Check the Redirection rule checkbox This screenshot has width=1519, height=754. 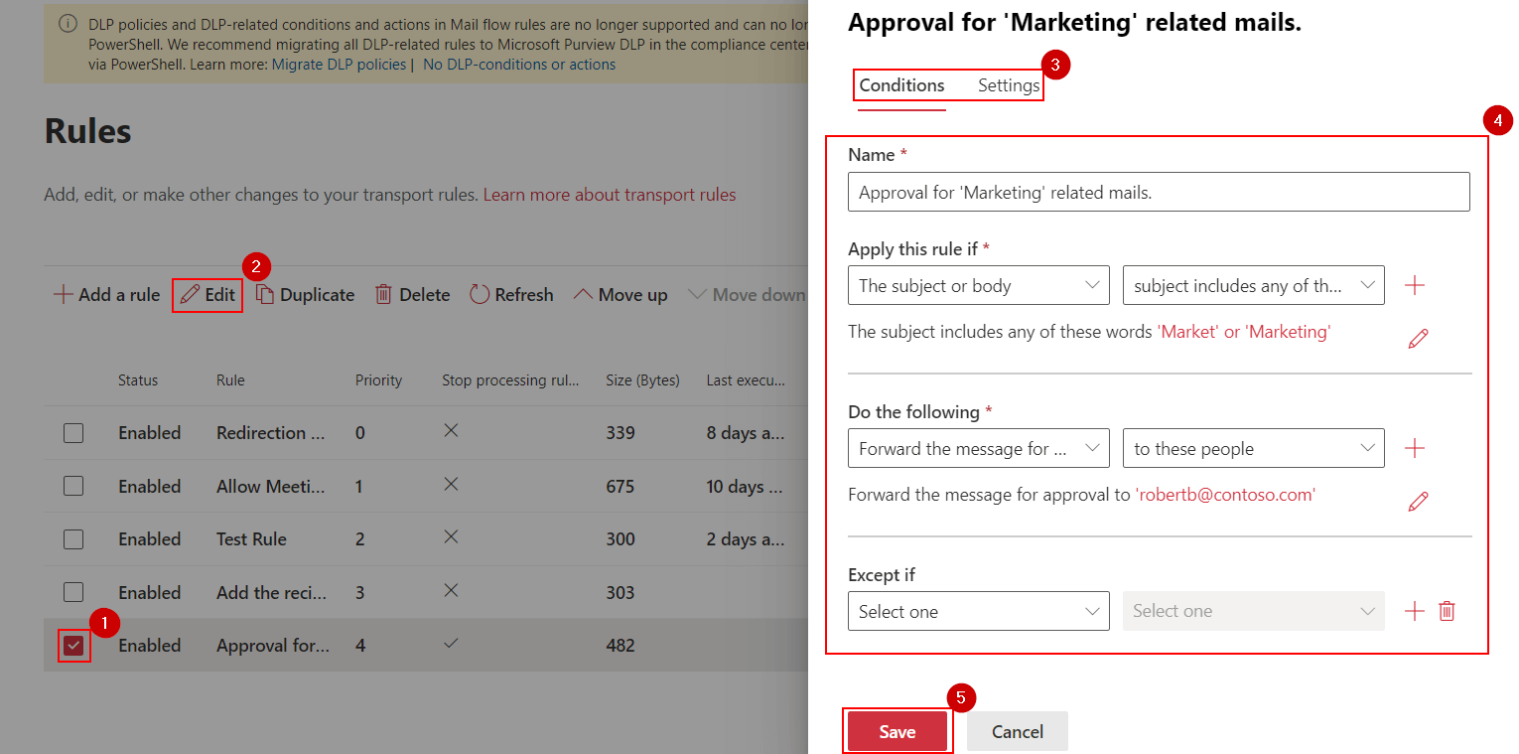(x=73, y=433)
